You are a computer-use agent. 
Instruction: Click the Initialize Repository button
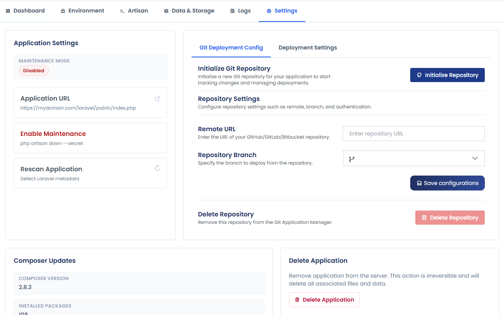tap(447, 75)
